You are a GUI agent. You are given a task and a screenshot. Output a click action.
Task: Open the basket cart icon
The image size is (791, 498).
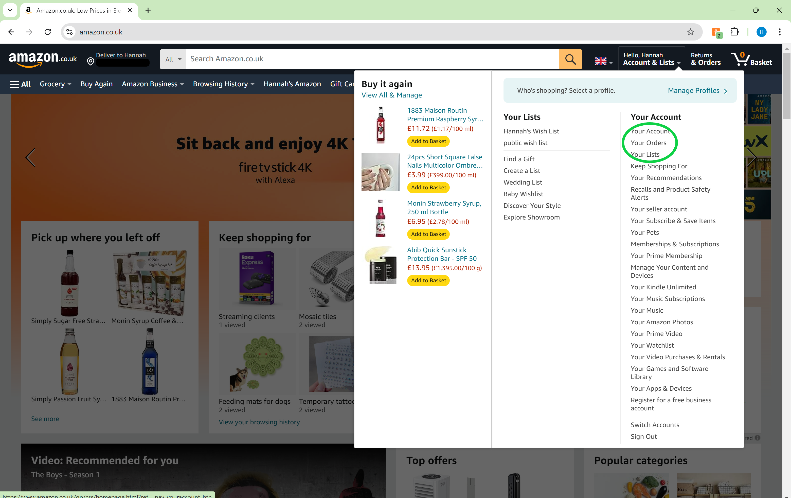click(x=751, y=59)
